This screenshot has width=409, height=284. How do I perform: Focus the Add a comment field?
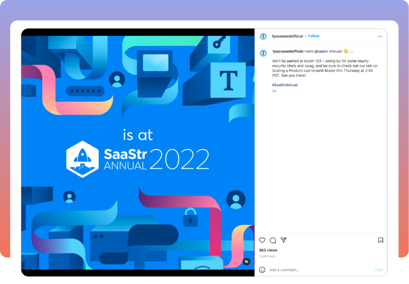(316, 270)
